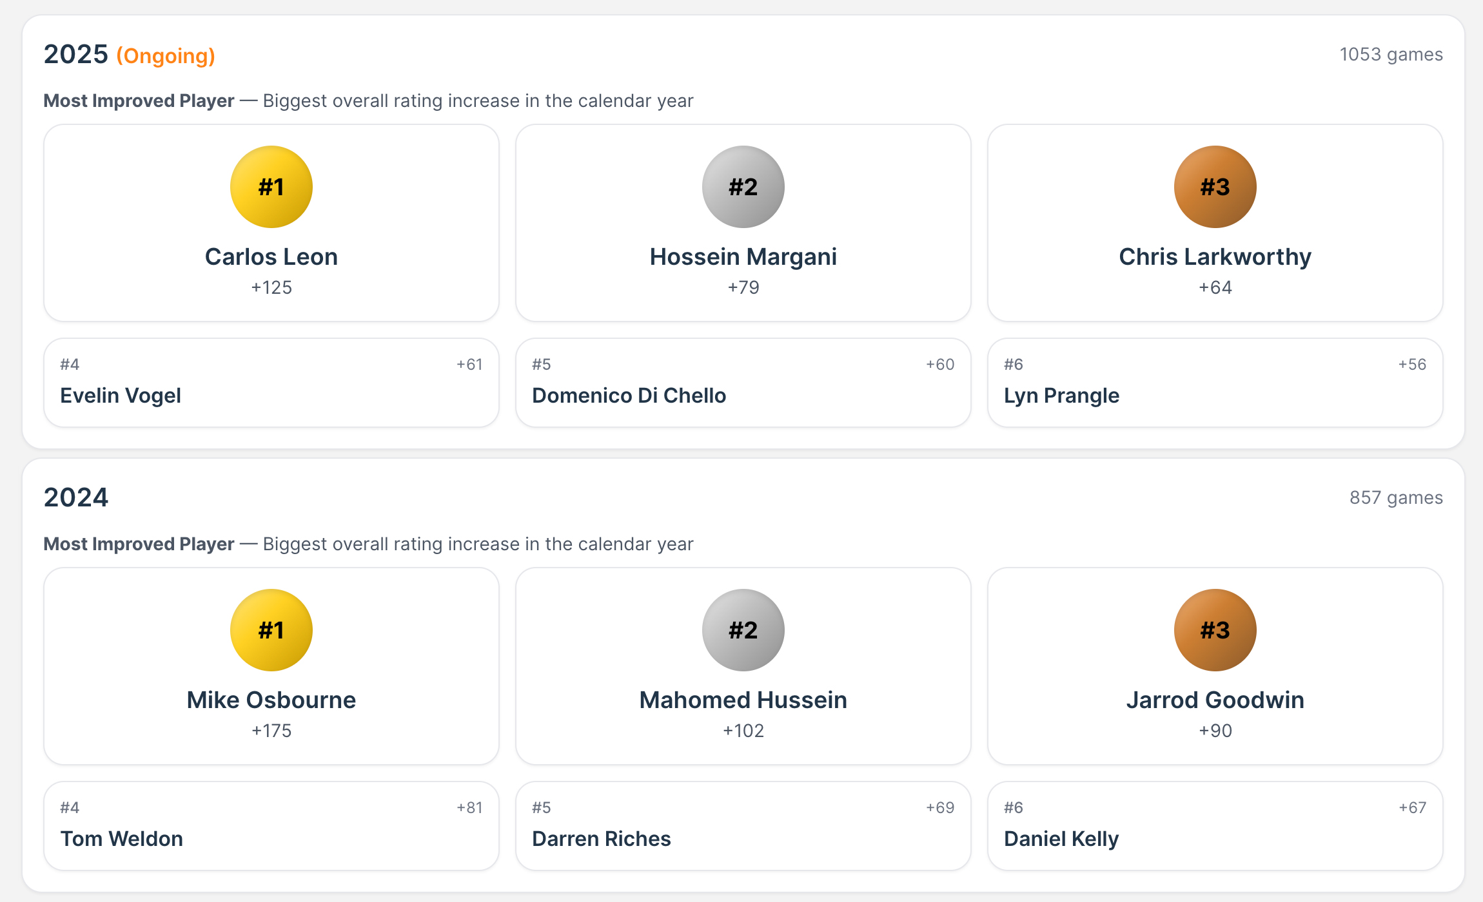Select the Tom Weldon #4 card

coord(271,826)
